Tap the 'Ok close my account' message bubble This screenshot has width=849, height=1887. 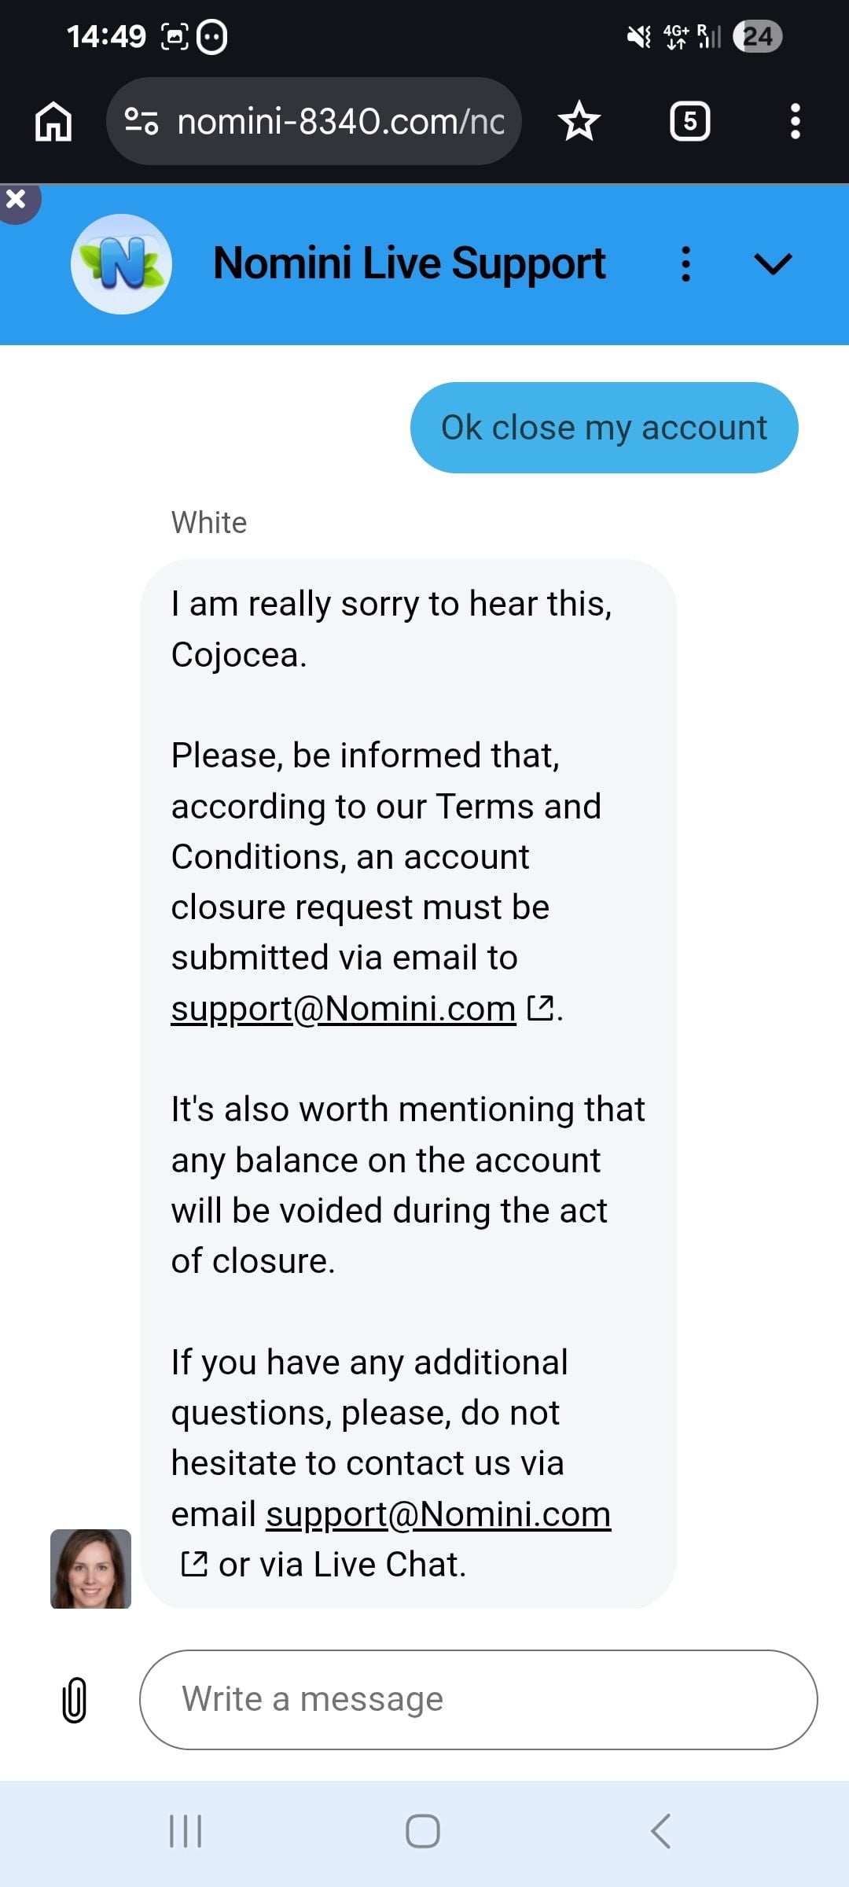604,428
